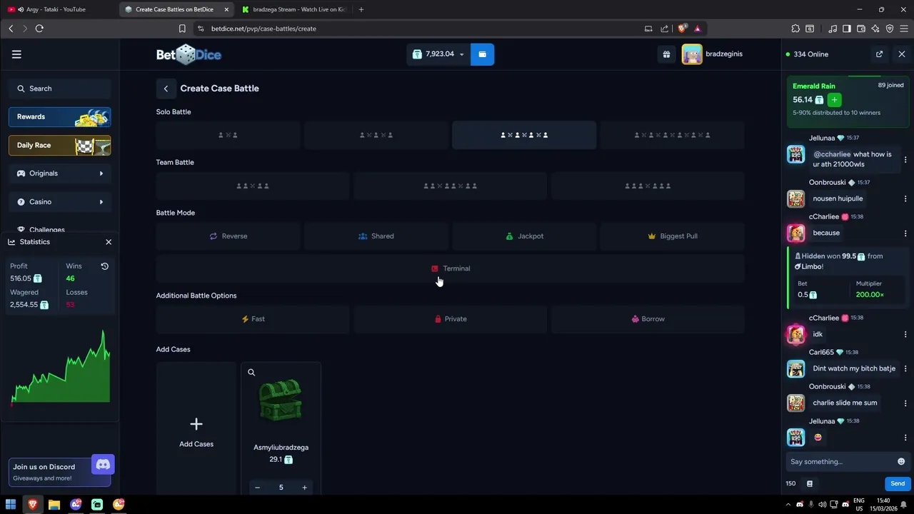The image size is (914, 514).
Task: Click the chat rules icon beside 150
Action: pos(810,483)
